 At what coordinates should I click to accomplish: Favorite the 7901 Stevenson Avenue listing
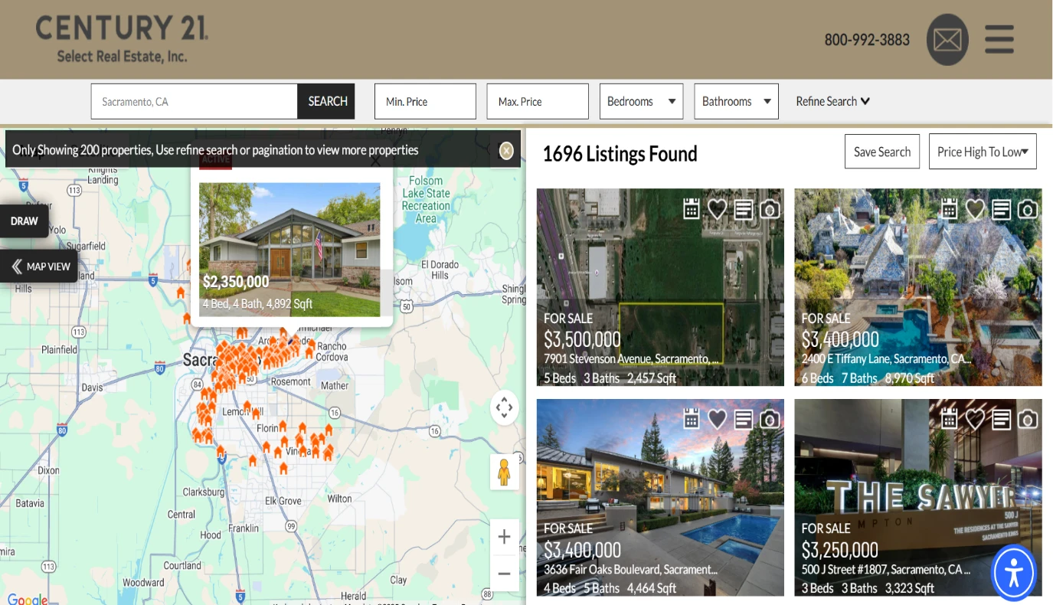tap(717, 208)
